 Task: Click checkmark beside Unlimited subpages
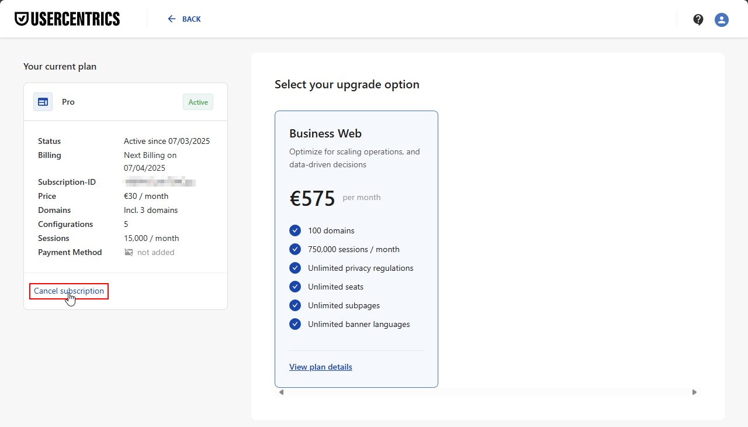295,305
